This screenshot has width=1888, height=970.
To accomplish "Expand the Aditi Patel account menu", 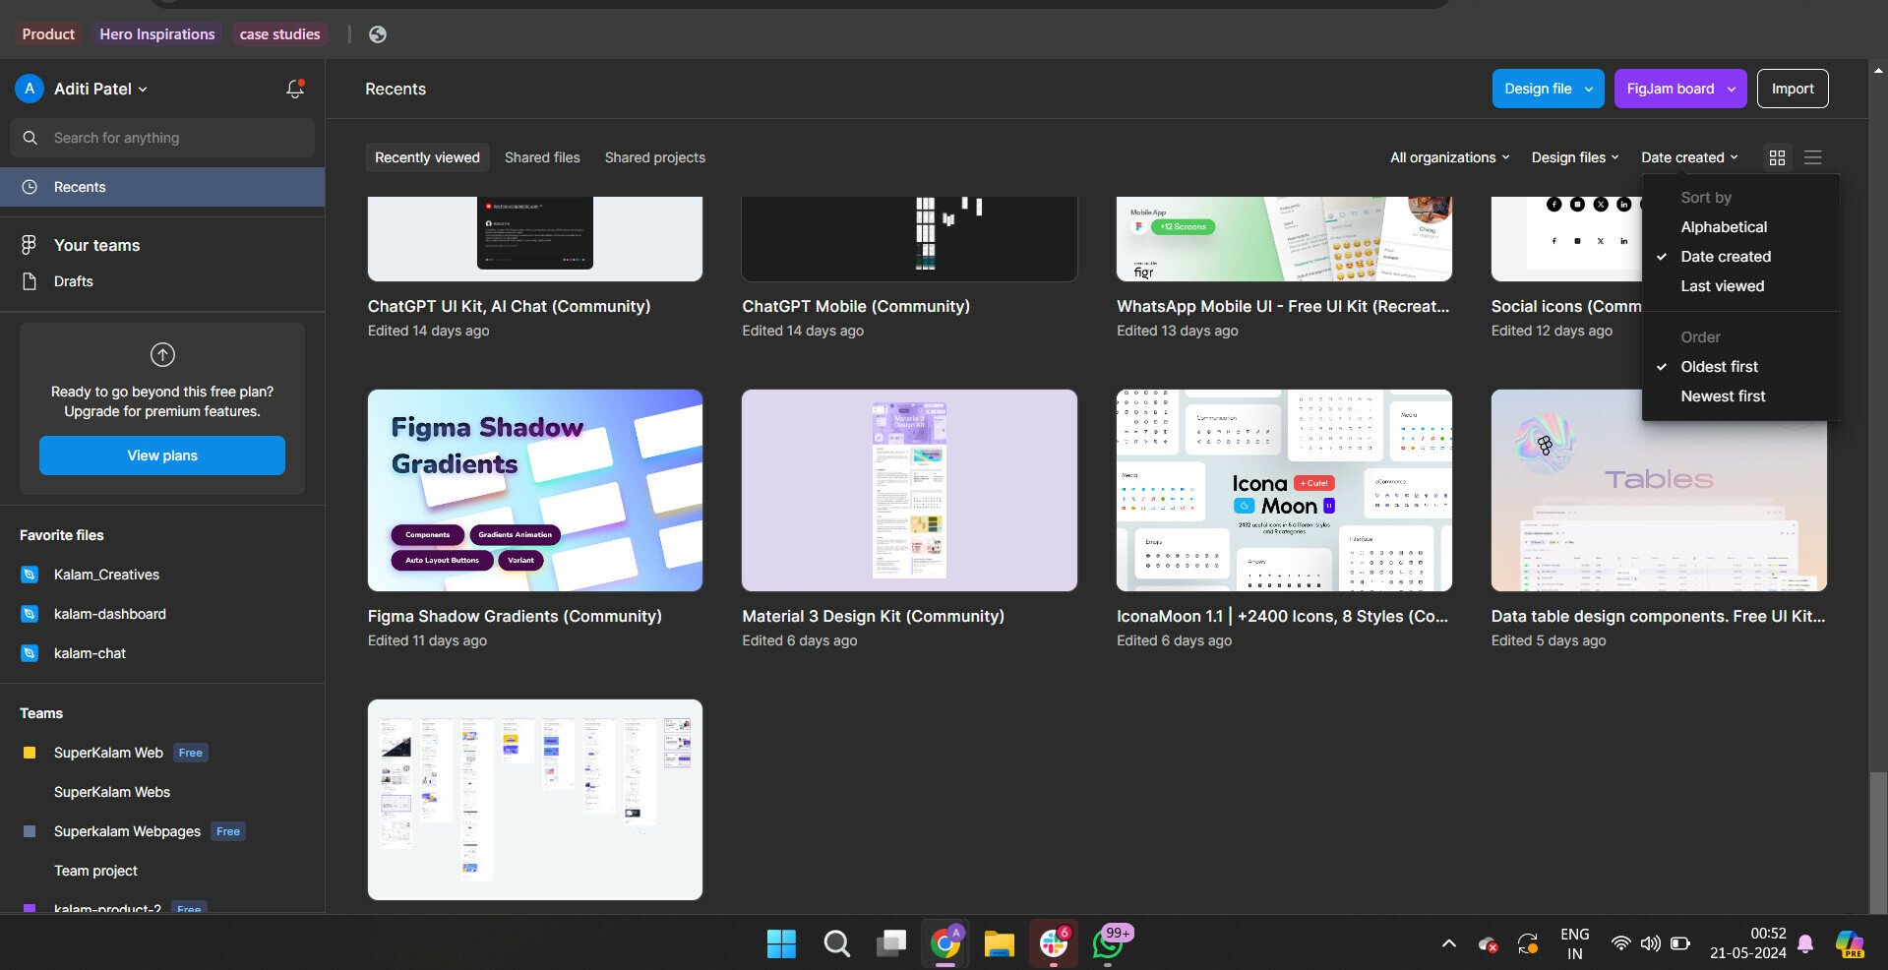I will [100, 89].
